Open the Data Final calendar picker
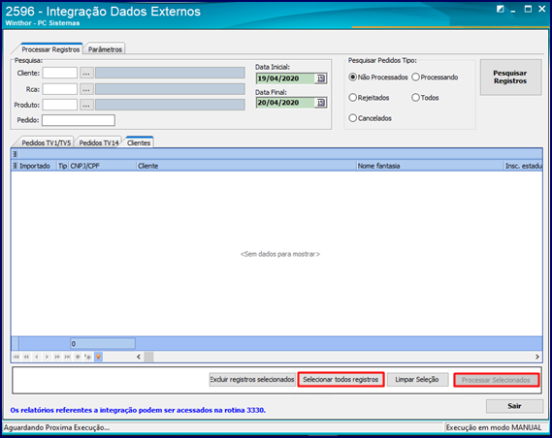Screen dimensions: 552x438 [321, 103]
